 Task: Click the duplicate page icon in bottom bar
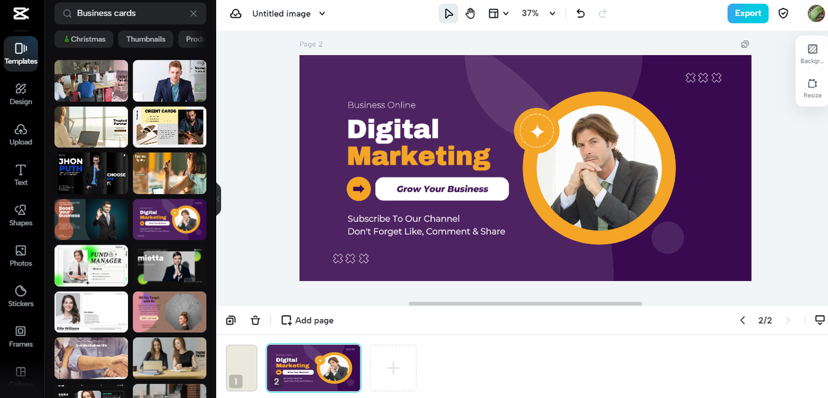[231, 320]
